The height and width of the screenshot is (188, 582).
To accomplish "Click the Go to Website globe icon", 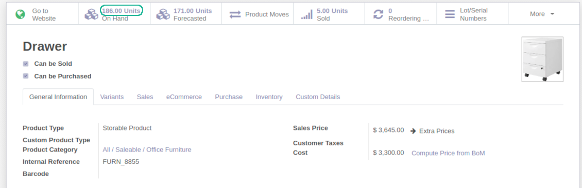I will tap(21, 14).
